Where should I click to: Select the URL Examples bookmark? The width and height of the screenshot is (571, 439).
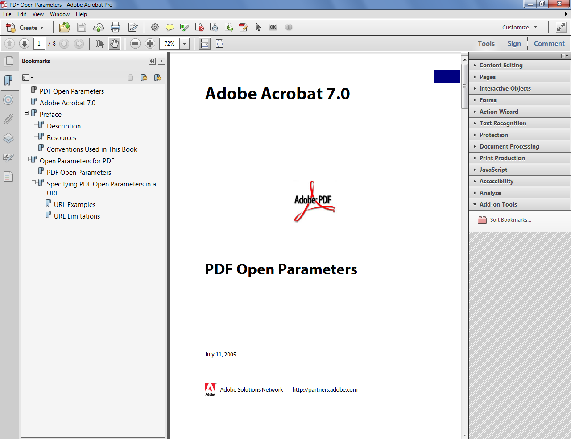coord(74,204)
